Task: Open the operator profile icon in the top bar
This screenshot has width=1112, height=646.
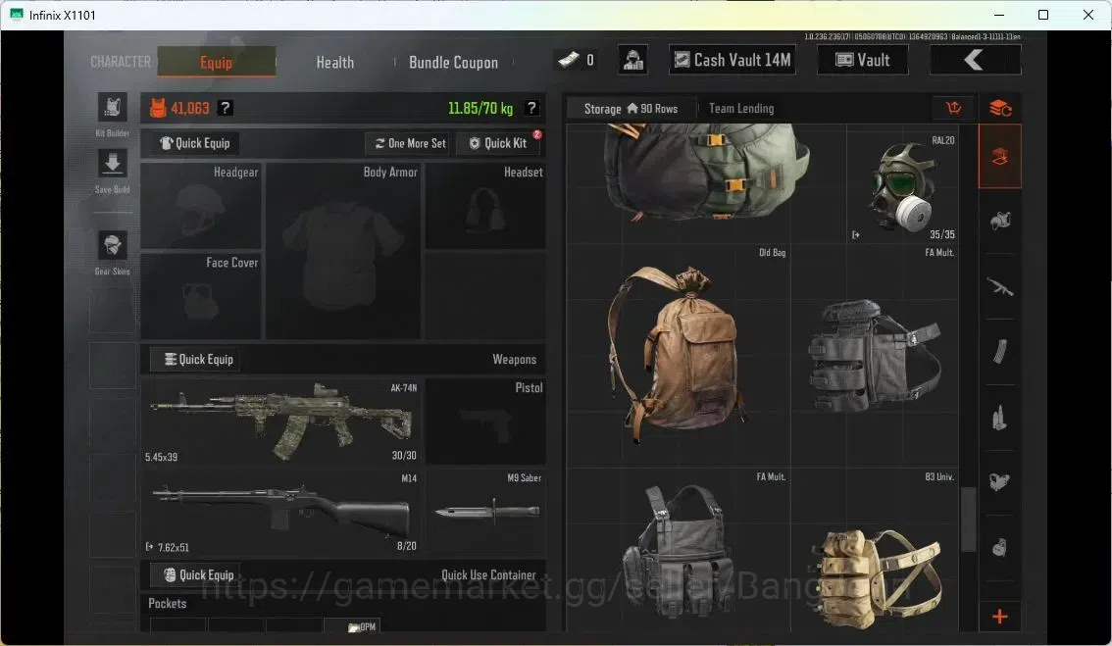Action: point(632,60)
